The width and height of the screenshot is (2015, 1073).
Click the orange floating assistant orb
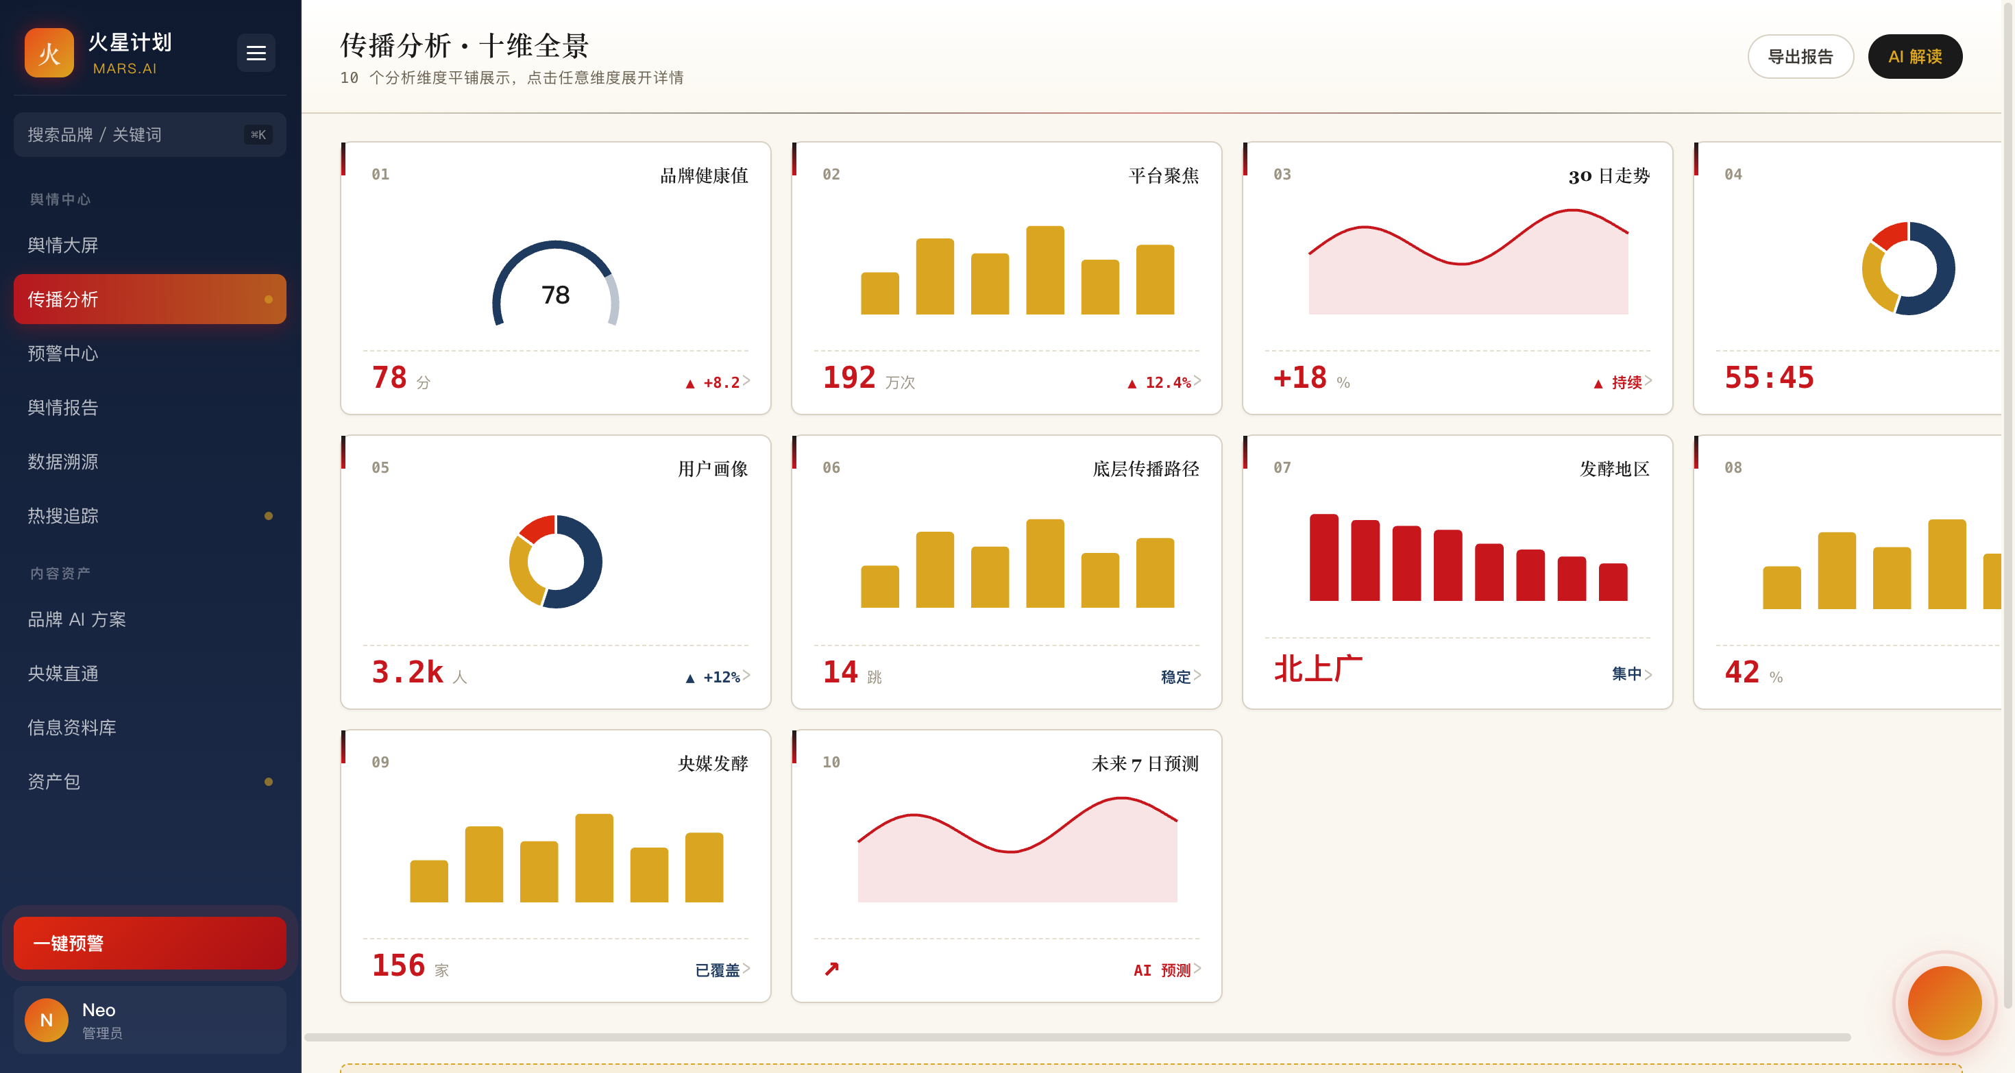click(1944, 1002)
